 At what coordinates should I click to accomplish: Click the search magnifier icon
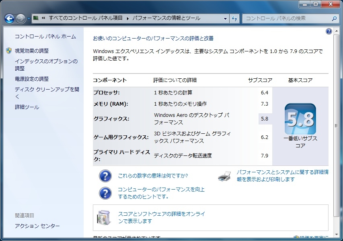click(334, 18)
